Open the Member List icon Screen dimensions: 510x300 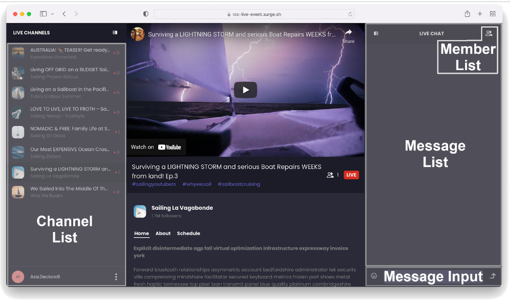489,33
